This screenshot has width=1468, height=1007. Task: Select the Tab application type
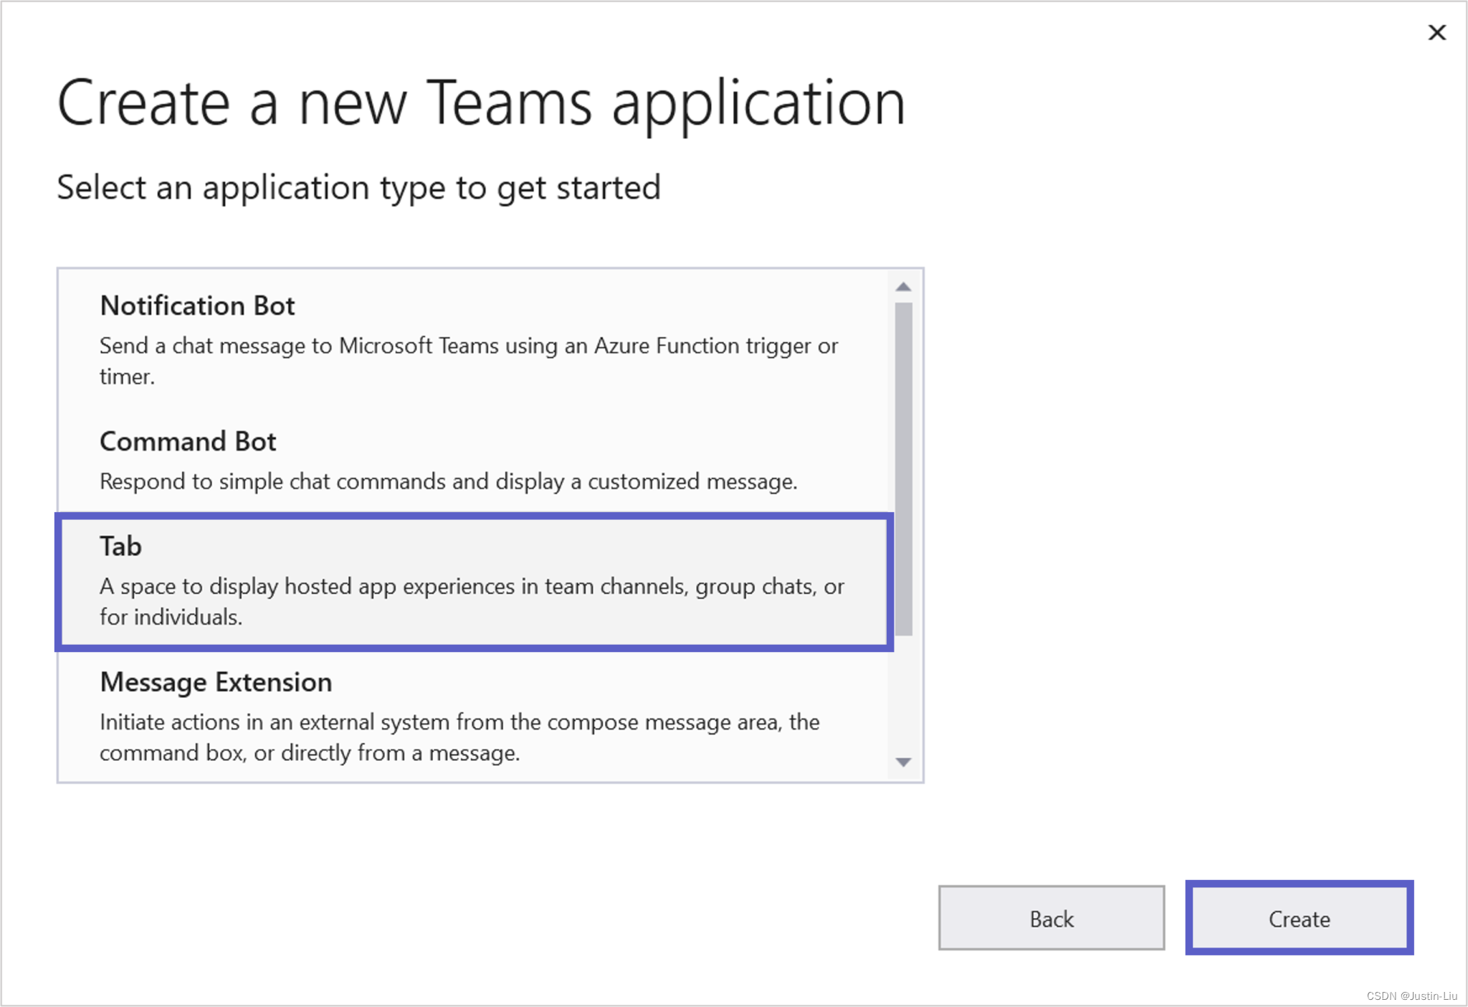(474, 582)
